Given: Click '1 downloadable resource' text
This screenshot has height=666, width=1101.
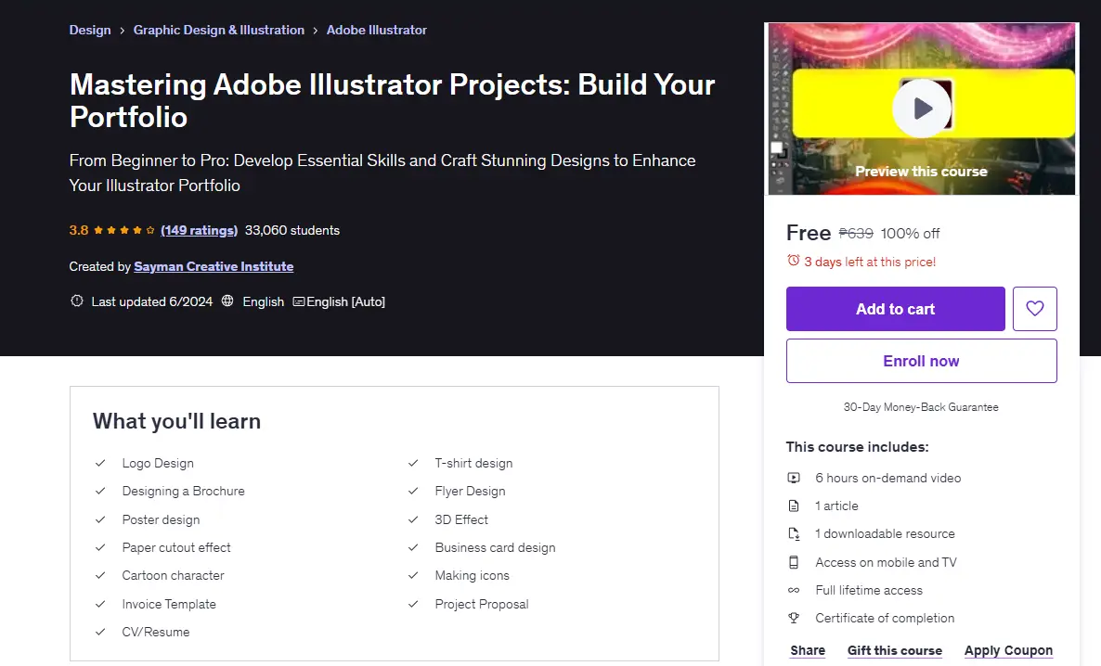Looking at the screenshot, I should click(x=885, y=534).
